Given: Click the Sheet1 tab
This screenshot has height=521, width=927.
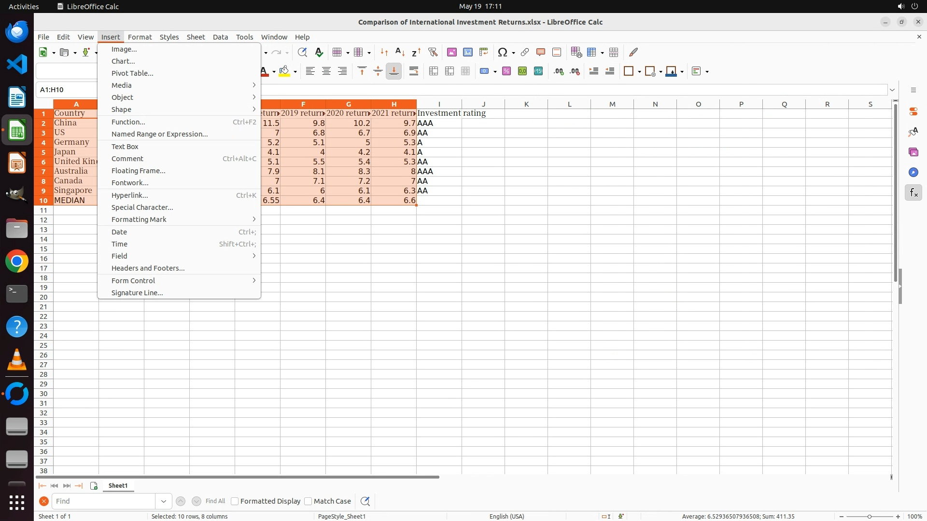Looking at the screenshot, I should coord(118,486).
